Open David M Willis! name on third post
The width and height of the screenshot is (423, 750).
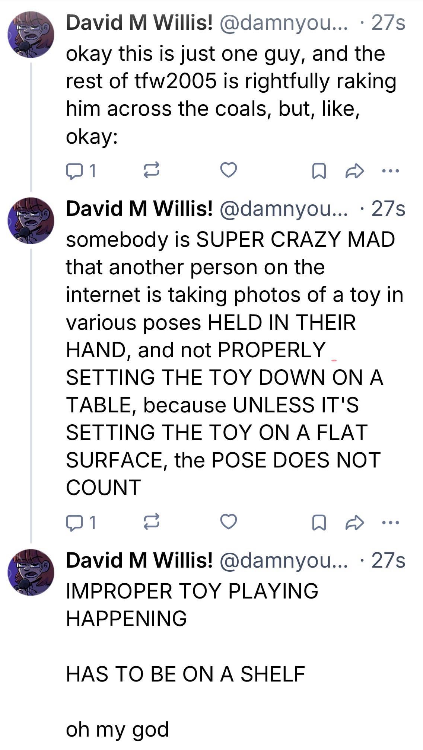[139, 561]
